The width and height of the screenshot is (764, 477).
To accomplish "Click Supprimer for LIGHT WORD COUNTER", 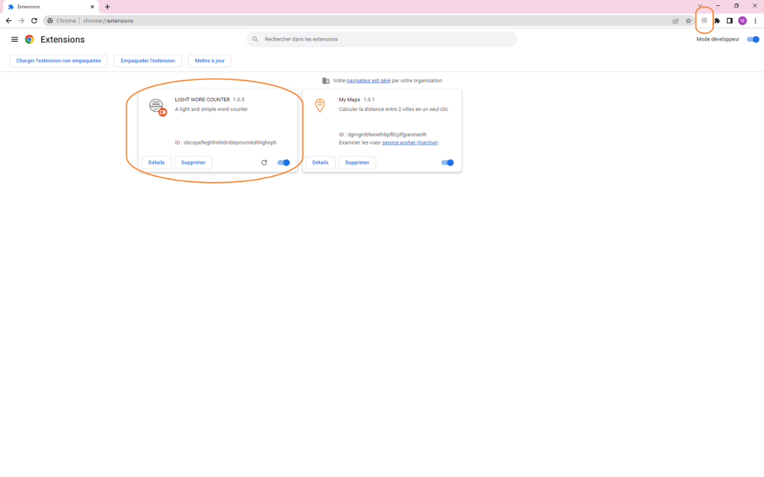I will [193, 162].
